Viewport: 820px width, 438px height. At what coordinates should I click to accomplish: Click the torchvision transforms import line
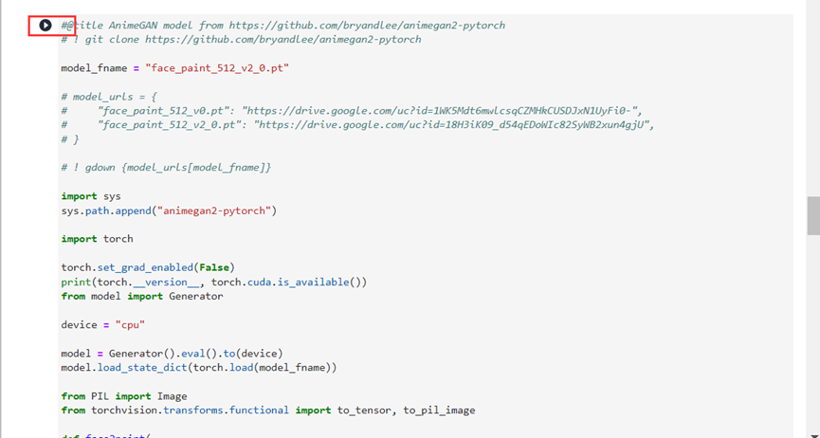[x=268, y=411]
